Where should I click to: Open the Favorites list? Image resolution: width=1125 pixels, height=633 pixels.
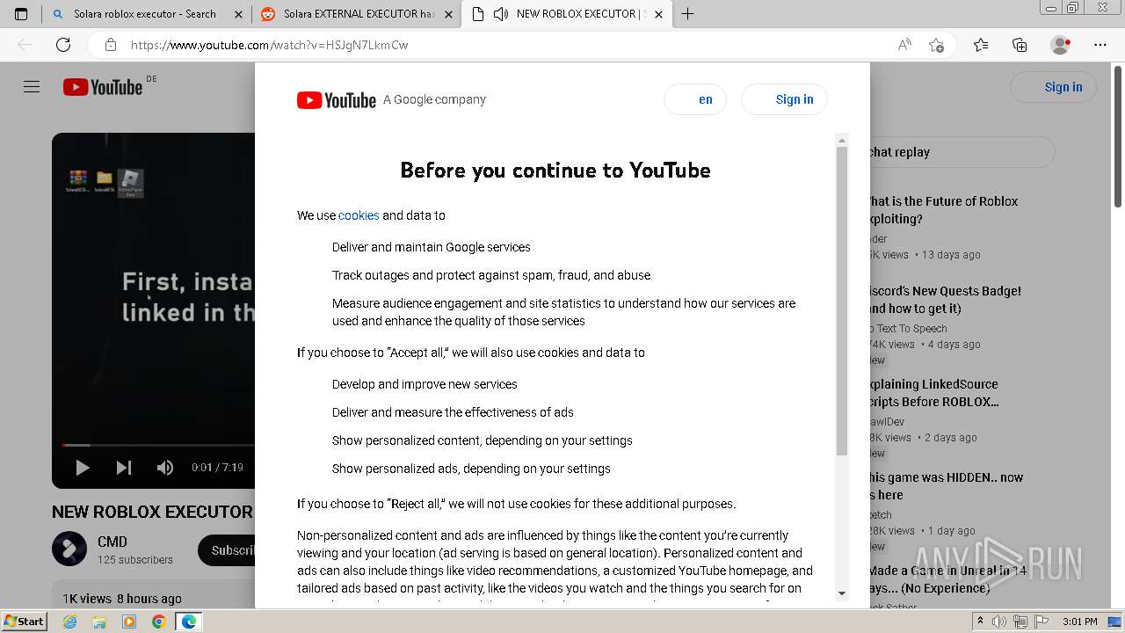pyautogui.click(x=981, y=45)
